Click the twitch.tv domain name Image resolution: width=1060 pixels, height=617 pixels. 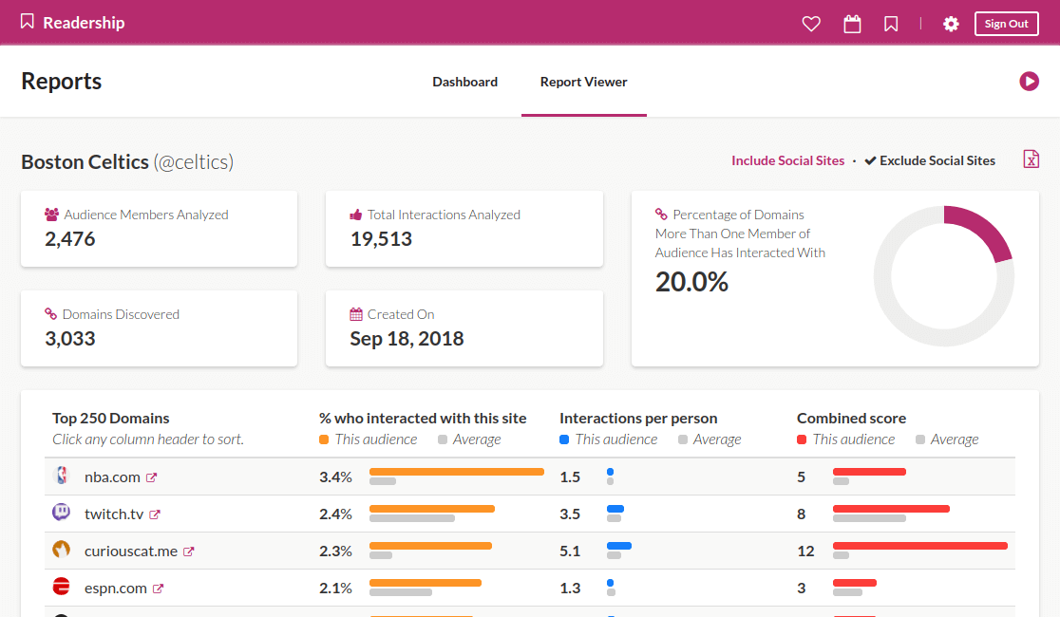click(x=114, y=514)
